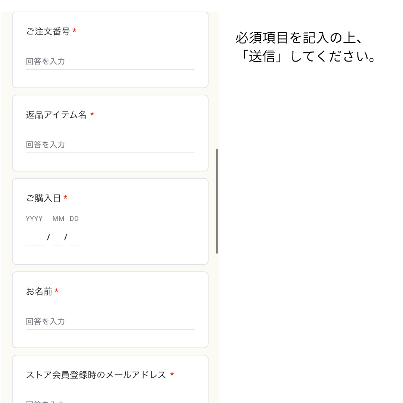
Task: Focus the 返品アイテム名 answer field
Action: coord(110,145)
